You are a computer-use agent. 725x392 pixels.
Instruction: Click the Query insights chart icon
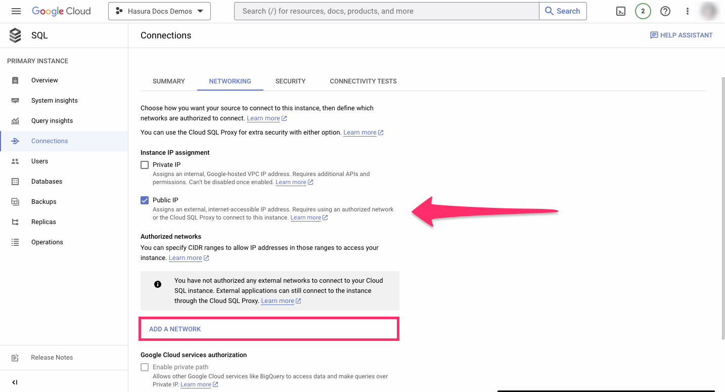15,121
